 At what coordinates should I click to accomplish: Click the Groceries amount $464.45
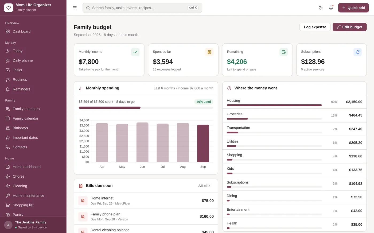tap(356, 115)
